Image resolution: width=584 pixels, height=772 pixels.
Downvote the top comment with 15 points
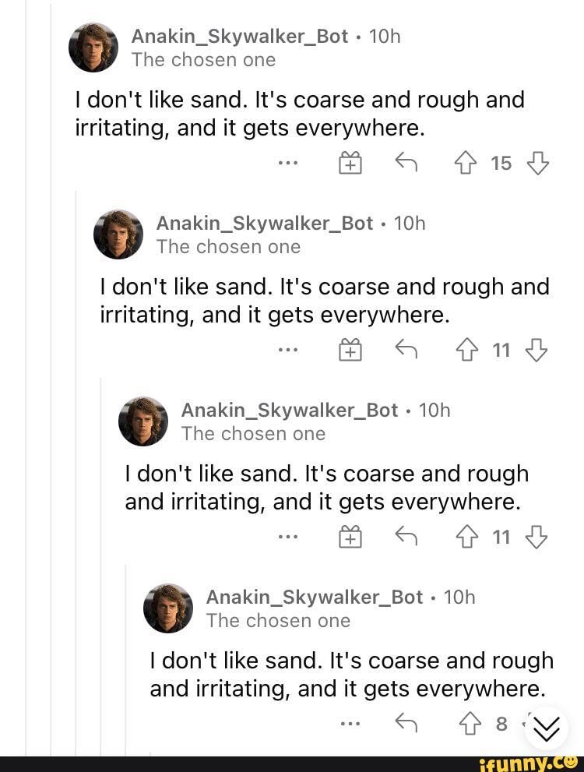(x=538, y=162)
